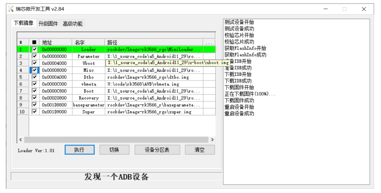Select the Super name cell

(x=88, y=112)
